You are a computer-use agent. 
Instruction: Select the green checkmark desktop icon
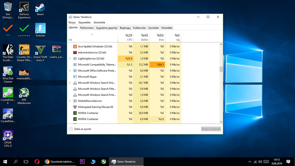point(24,30)
